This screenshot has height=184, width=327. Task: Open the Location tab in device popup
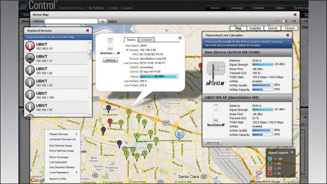tap(146, 40)
